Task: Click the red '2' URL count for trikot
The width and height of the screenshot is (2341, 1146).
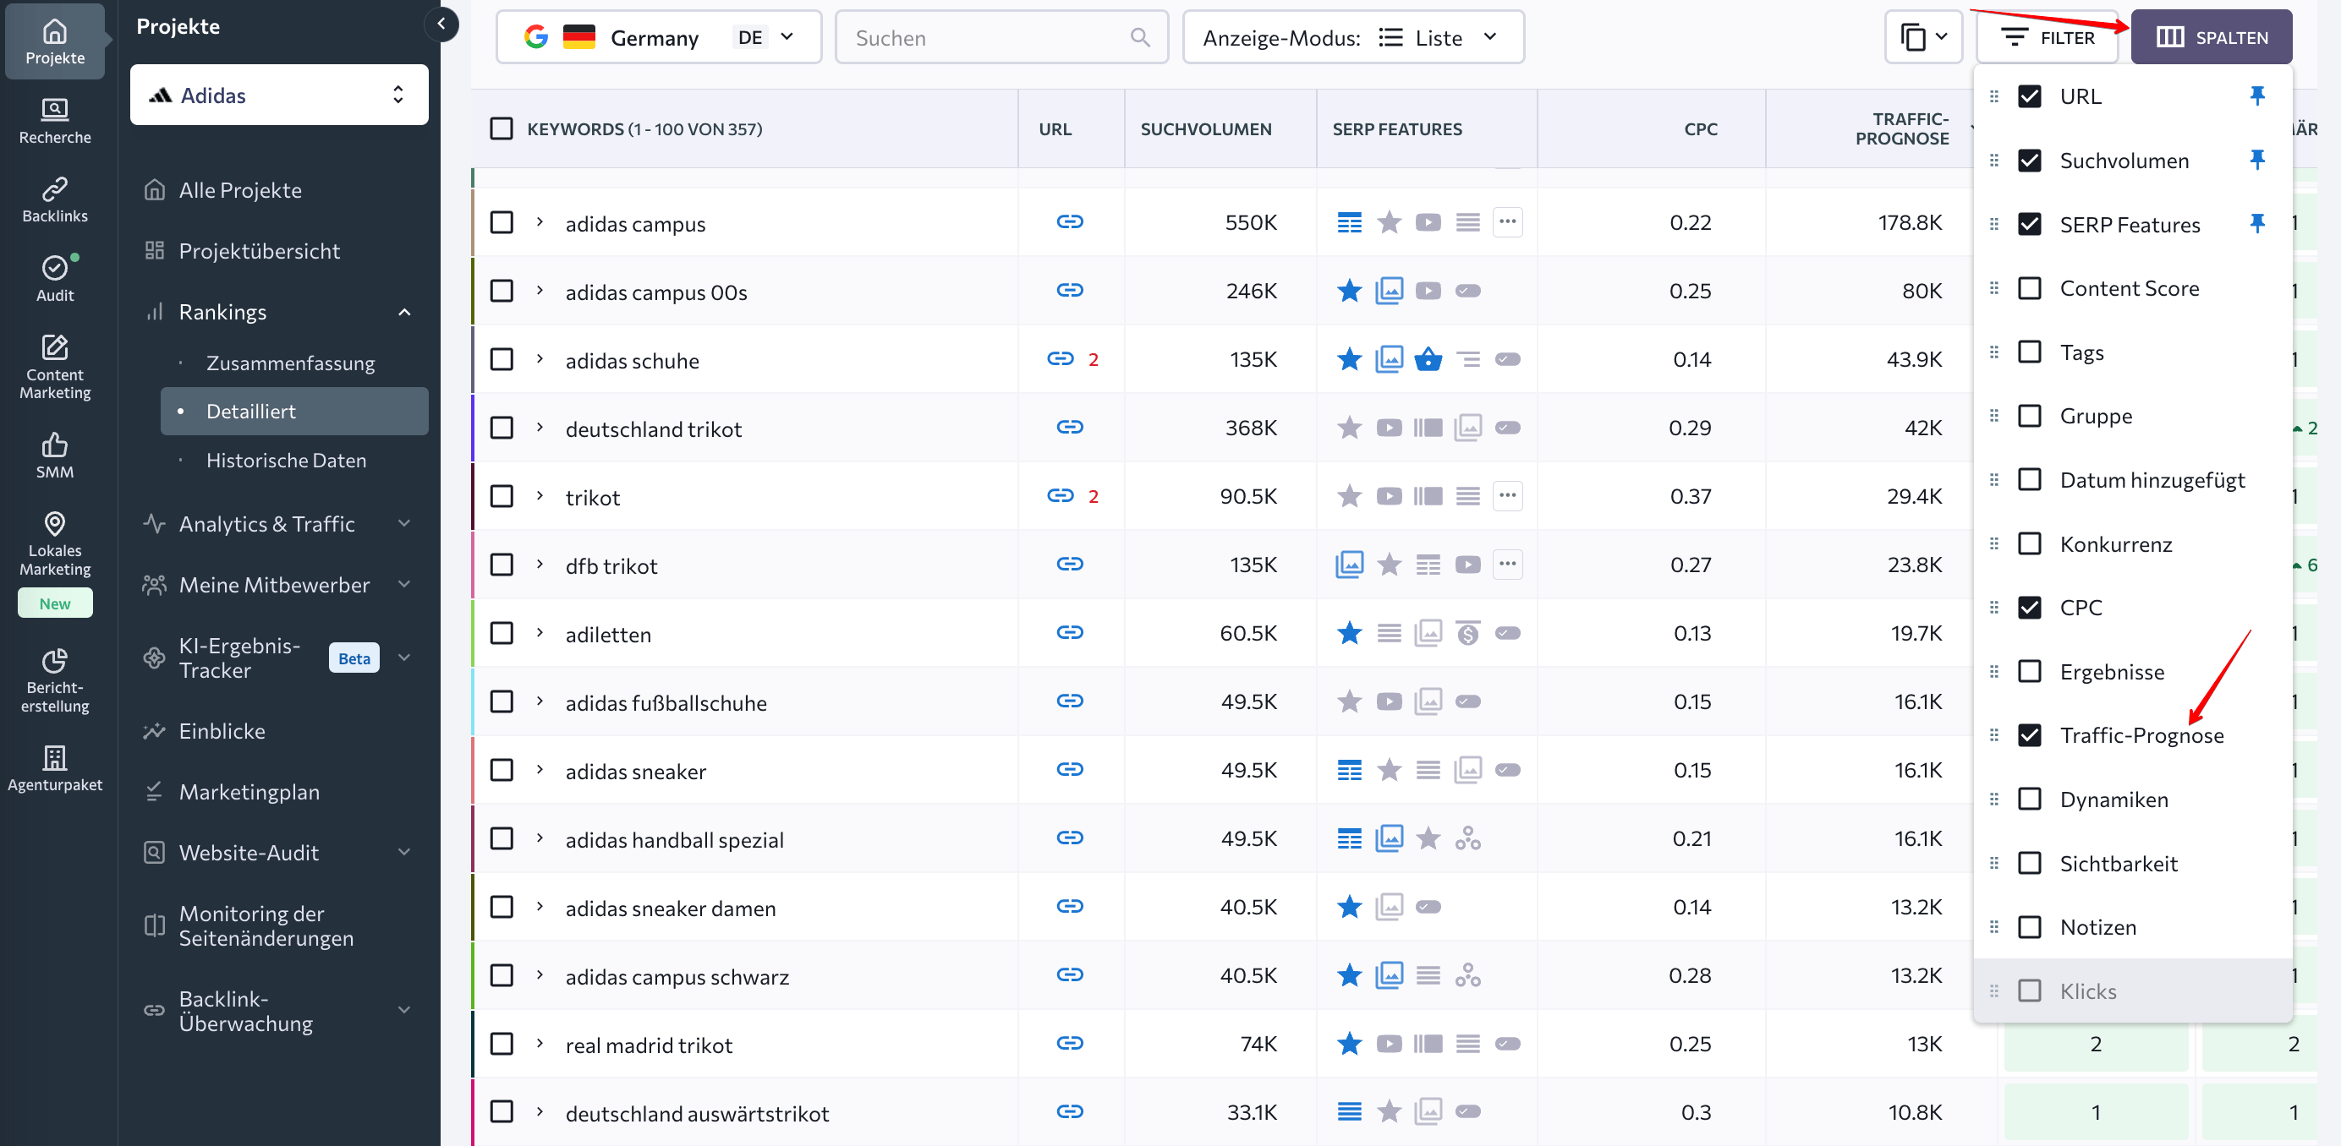Action: point(1094,497)
